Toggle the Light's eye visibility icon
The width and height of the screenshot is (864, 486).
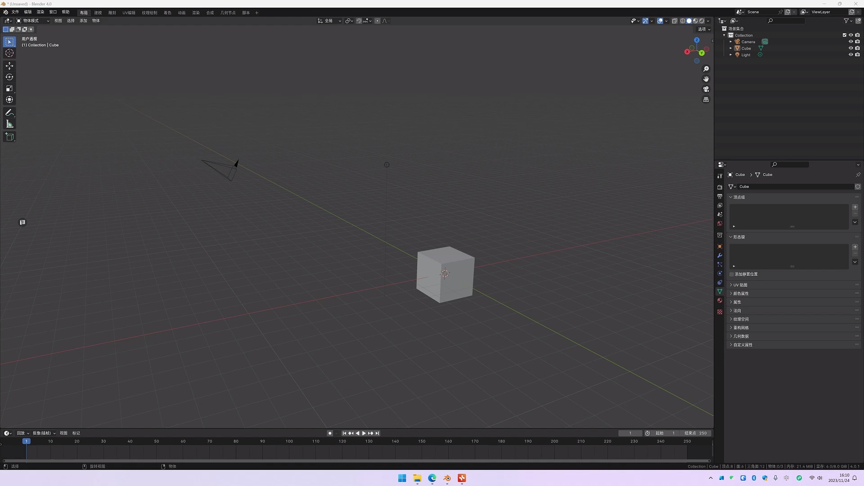click(851, 54)
